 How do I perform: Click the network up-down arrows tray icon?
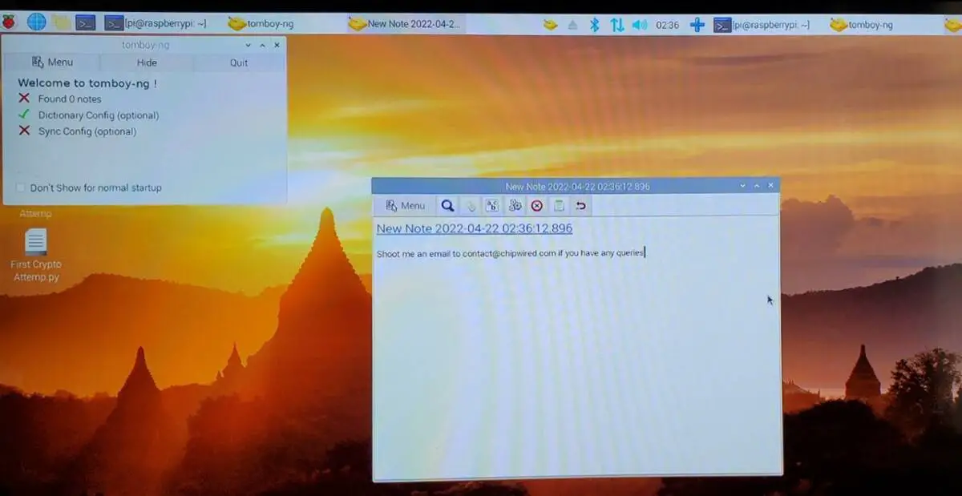point(616,25)
